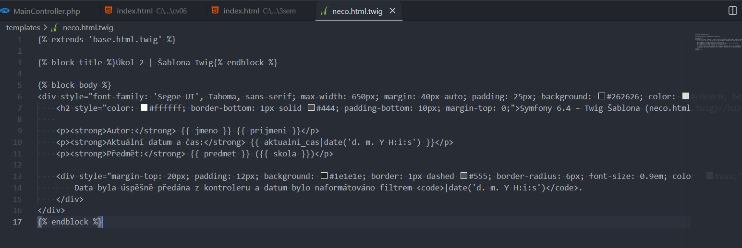Image resolution: width=742 pixels, height=248 pixels.
Task: Click the neco.html.twig breadcrumb item
Action: [x=88, y=28]
